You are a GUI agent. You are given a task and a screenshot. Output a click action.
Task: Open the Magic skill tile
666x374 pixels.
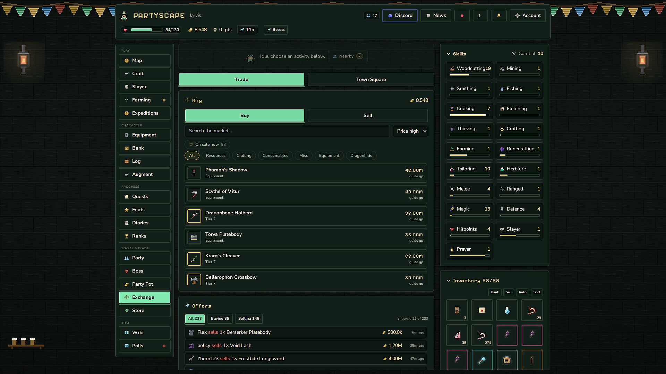(x=469, y=211)
